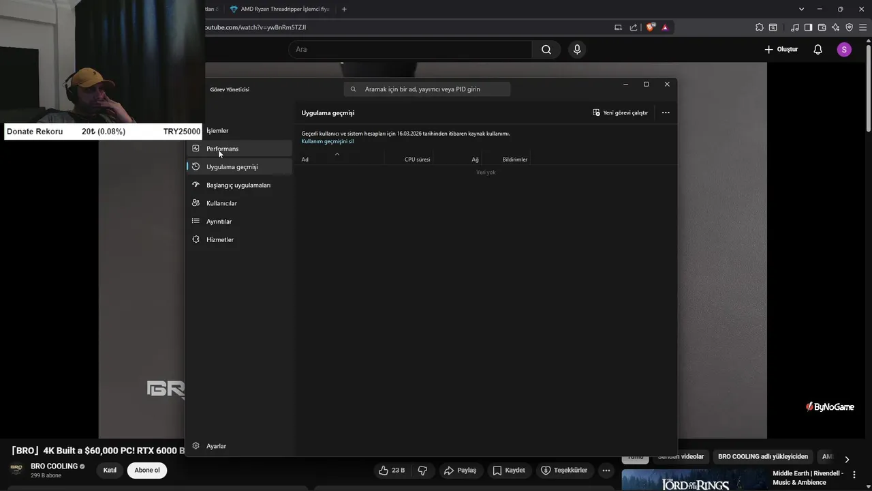
Task: Click the Başlangıç uygulamaları gauge icon
Action: click(196, 185)
